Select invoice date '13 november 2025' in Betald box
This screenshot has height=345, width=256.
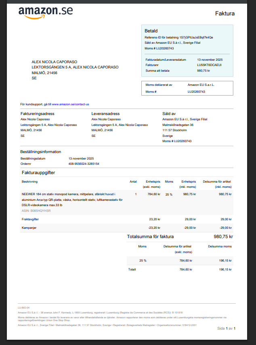pyautogui.click(x=210, y=60)
